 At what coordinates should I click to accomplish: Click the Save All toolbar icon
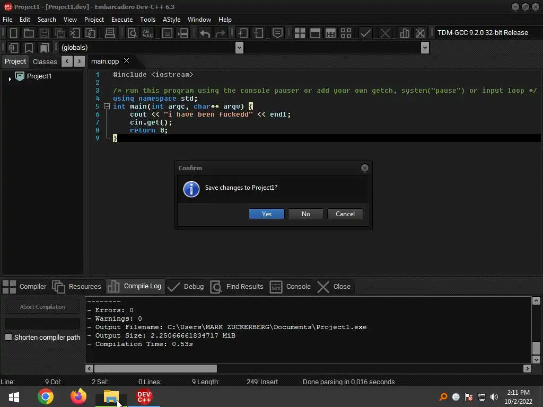[59, 33]
